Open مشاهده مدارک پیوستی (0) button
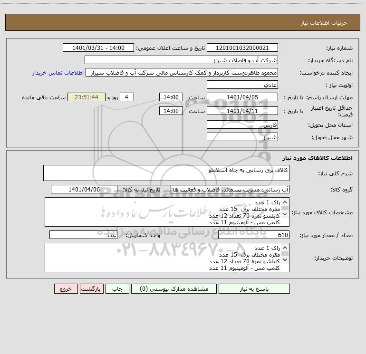Screen dimensions: 366x354 (174, 288)
